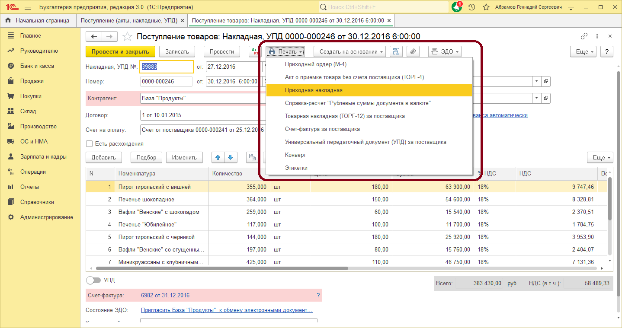Toggle the УПД switch

click(x=93, y=280)
